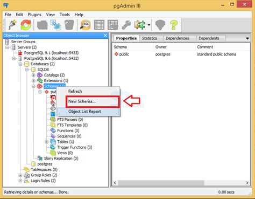Select Catalogs (2) in the tree
This screenshot has height=199, width=255.
(x=54, y=75)
